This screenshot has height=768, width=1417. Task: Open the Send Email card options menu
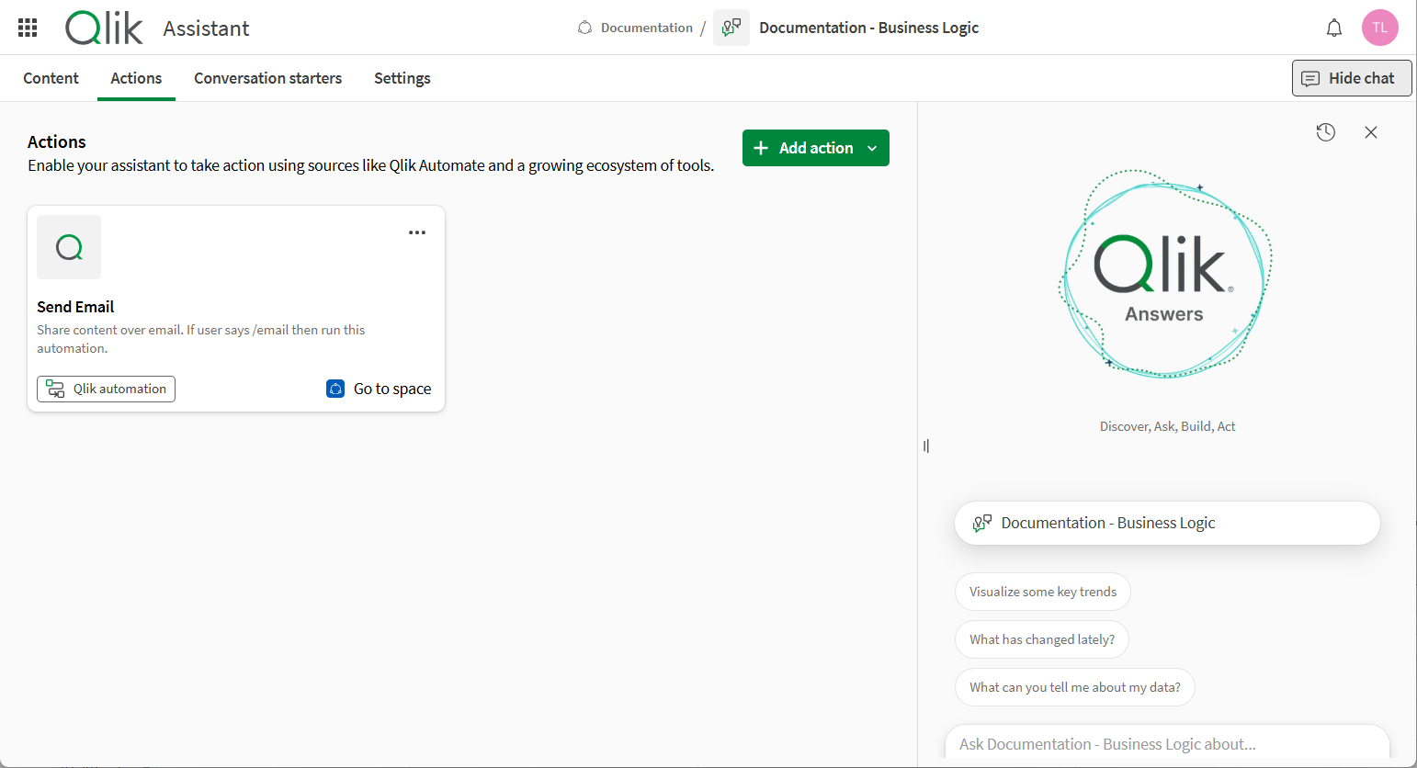coord(417,232)
